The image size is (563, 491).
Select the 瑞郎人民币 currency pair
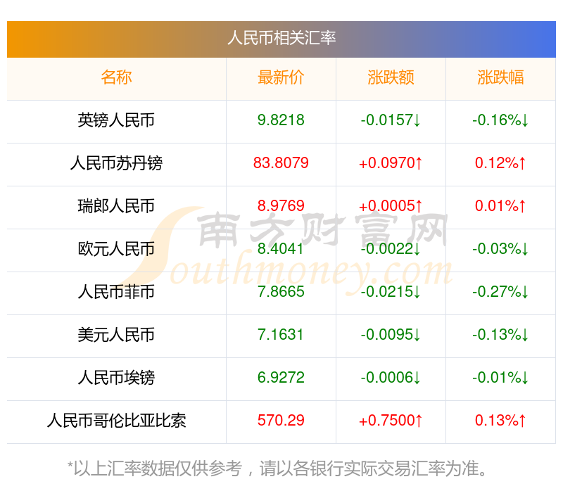(116, 206)
